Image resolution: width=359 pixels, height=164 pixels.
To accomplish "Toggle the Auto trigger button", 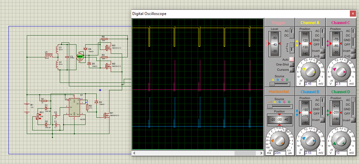I will click(x=292, y=59).
